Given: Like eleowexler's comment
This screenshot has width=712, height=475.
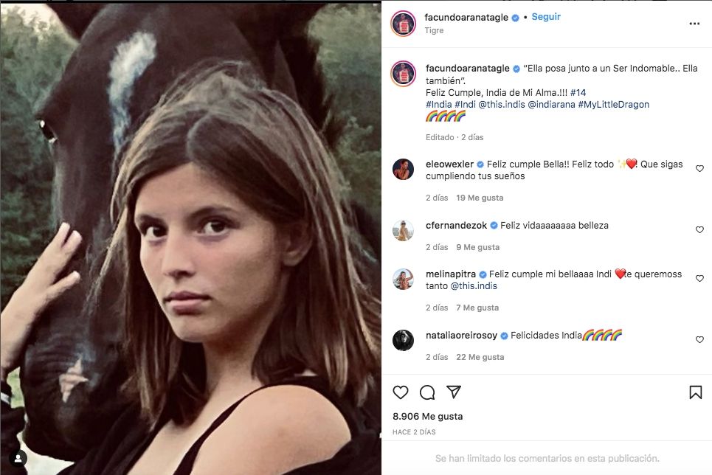Looking at the screenshot, I should click(x=699, y=169).
